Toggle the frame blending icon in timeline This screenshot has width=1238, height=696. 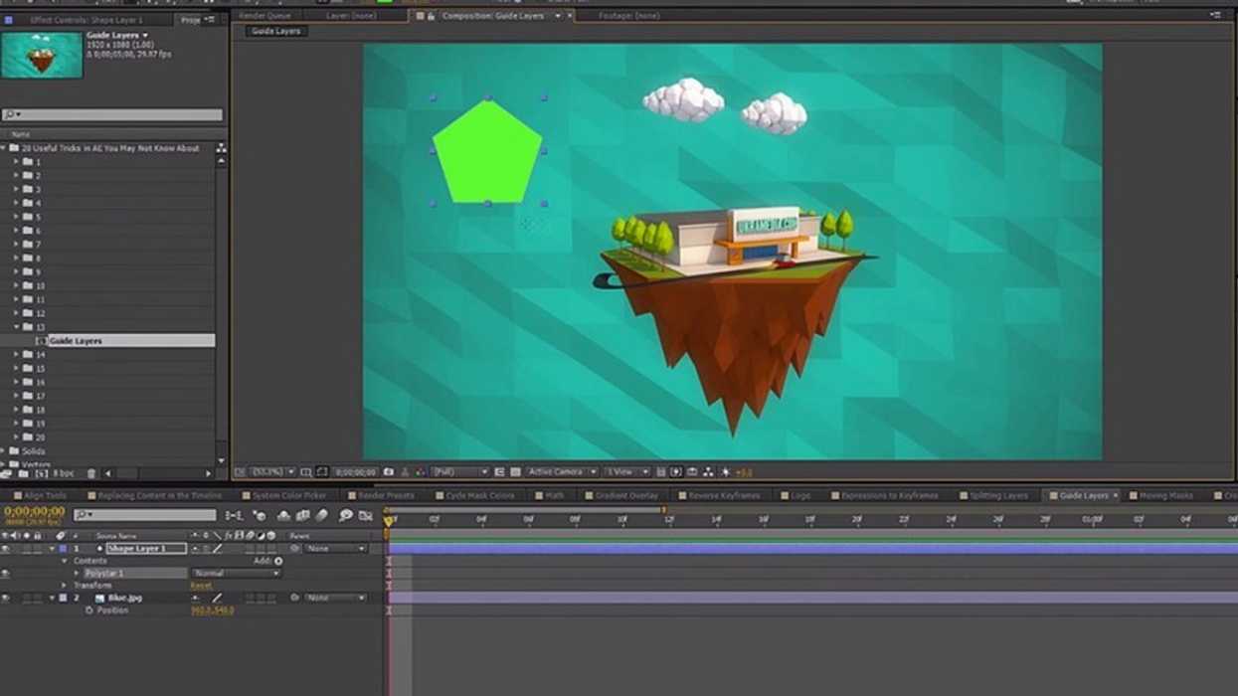pyautogui.click(x=303, y=515)
